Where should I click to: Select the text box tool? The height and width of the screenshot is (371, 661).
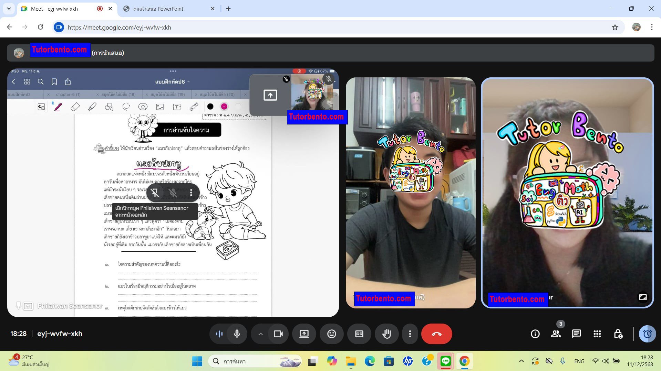coord(177,107)
